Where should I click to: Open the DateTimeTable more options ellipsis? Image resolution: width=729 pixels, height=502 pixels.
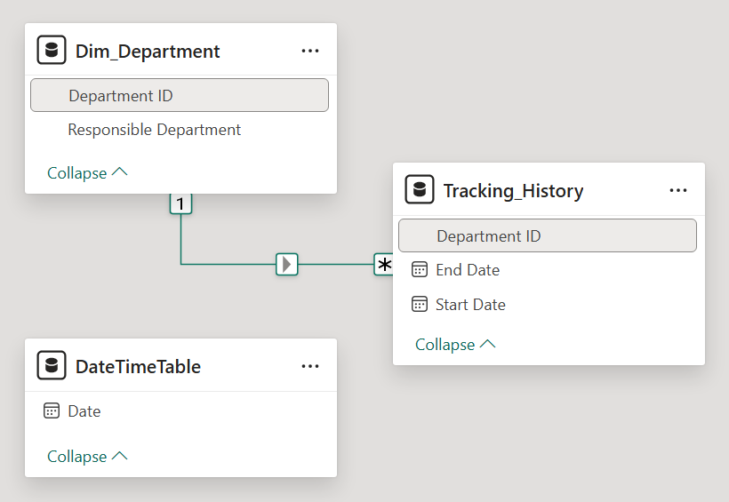[x=310, y=366]
